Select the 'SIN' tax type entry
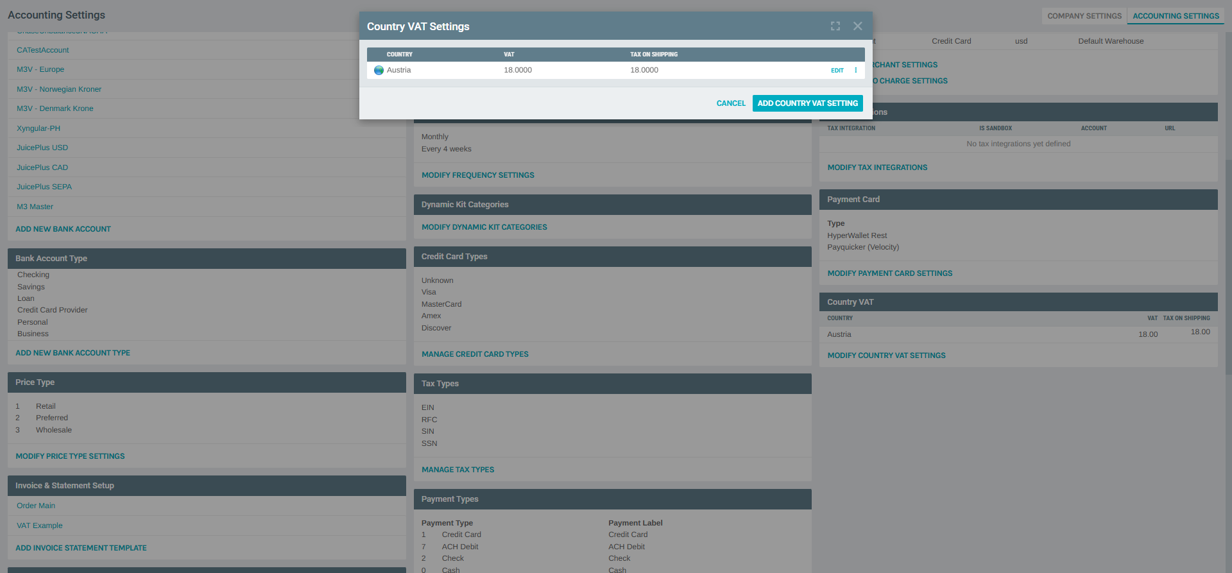This screenshot has width=1232, height=573. [x=427, y=431]
